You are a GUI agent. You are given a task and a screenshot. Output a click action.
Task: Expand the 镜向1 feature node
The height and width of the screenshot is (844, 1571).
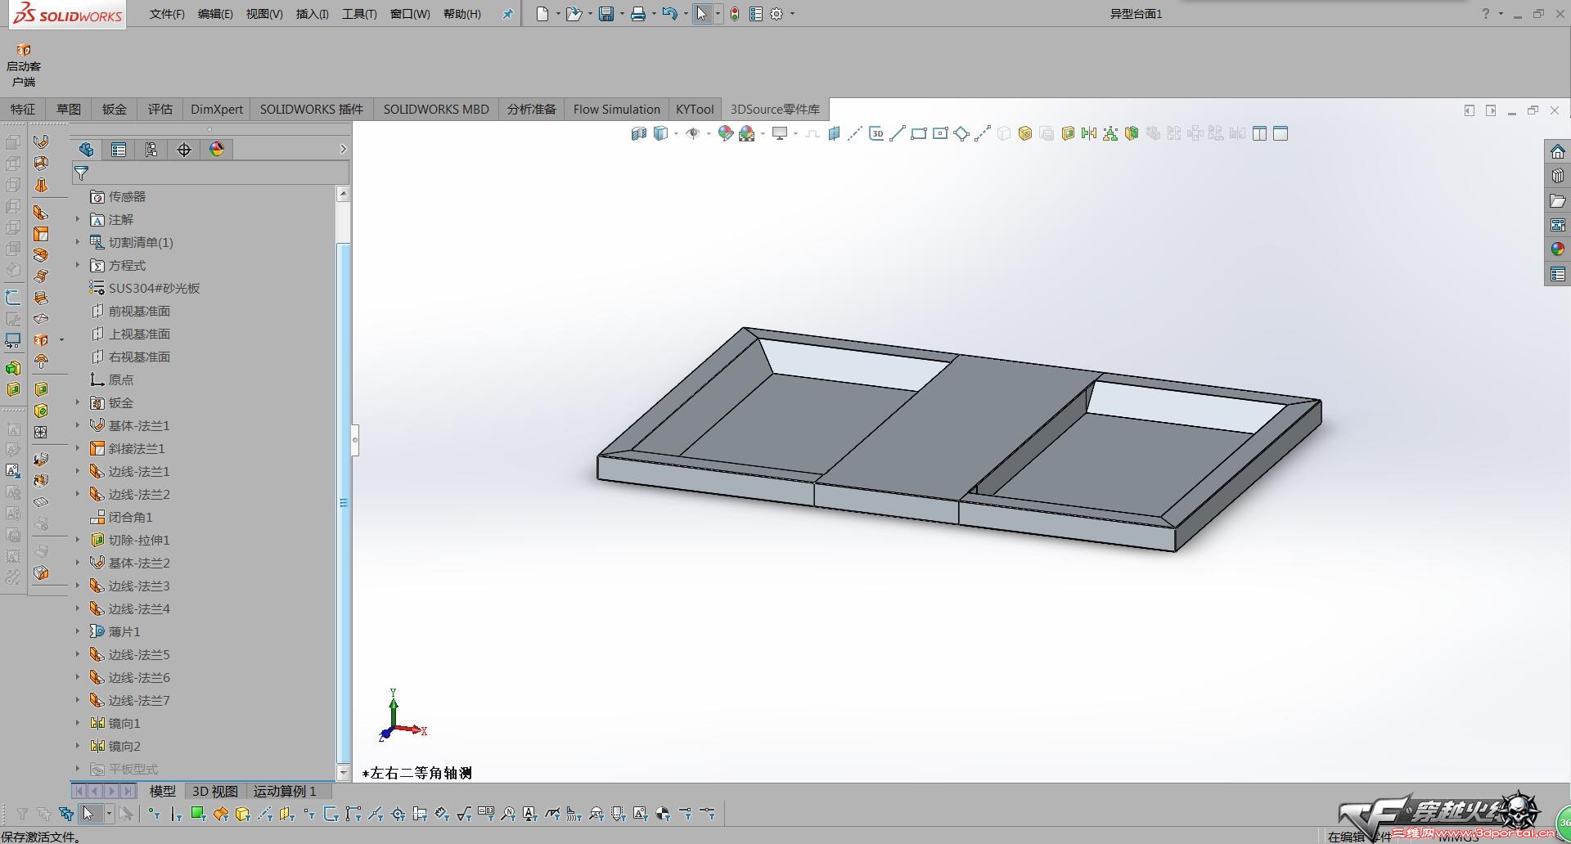click(x=79, y=723)
